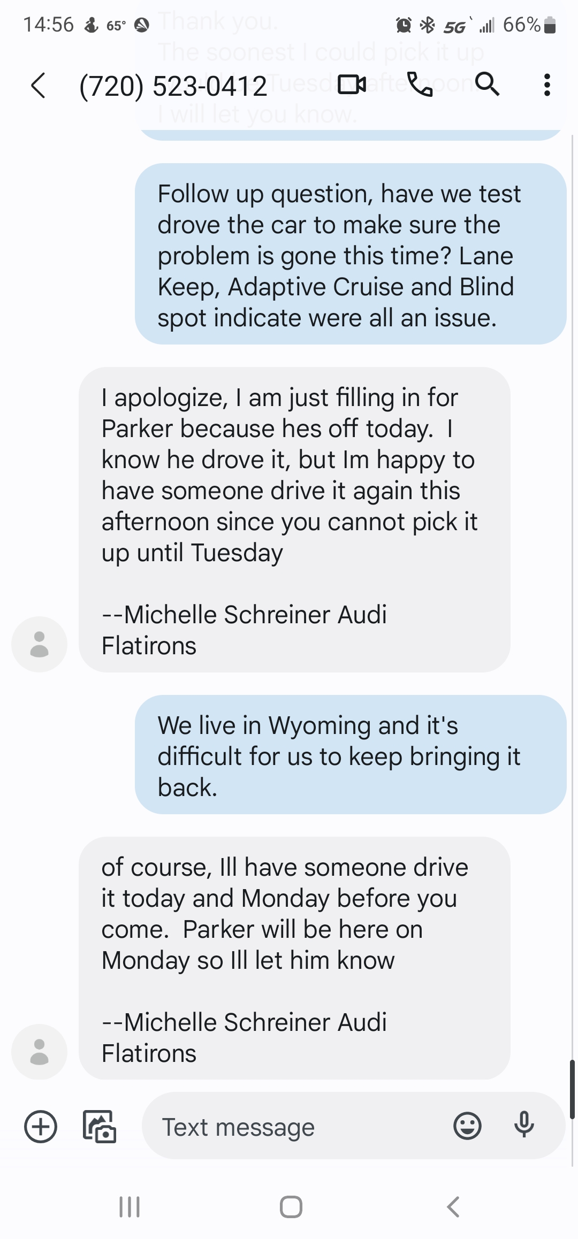Viewport: 578px width, 1239px height.
Task: Open the three-dot more options menu
Action: click(x=546, y=85)
